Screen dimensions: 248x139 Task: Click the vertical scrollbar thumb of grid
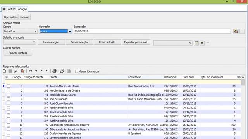tap(243, 82)
